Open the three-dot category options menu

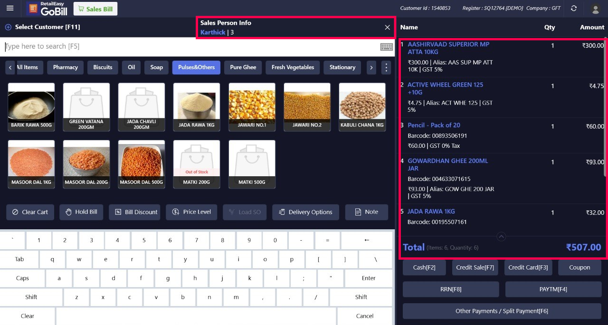(386, 67)
